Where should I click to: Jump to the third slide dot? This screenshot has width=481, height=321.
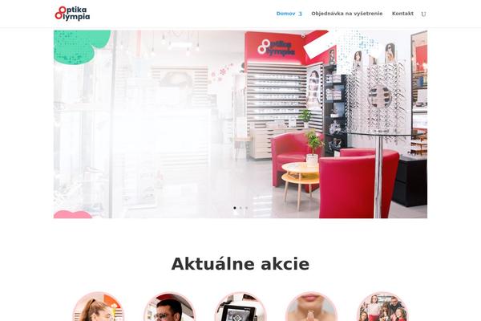(x=246, y=208)
